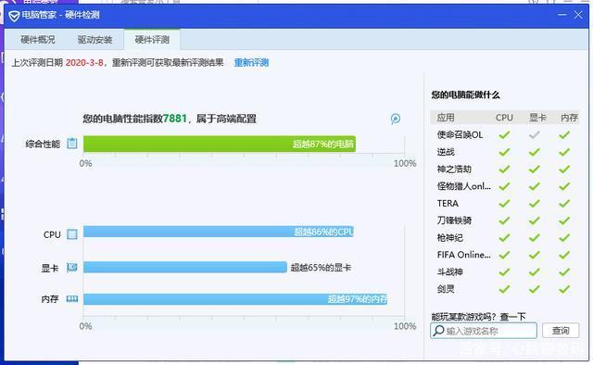
Task: Click the performance index number 7881
Action: point(175,119)
